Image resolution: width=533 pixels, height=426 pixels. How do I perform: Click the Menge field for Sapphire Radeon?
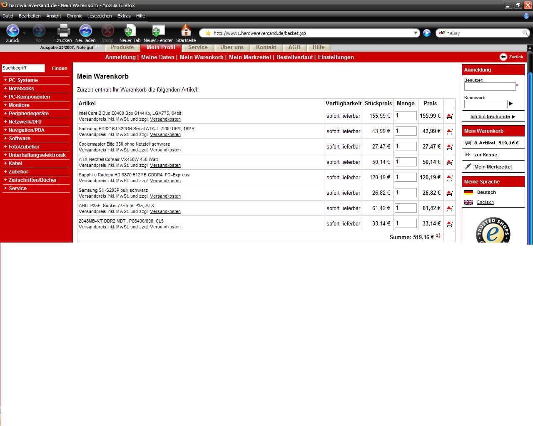coord(406,177)
